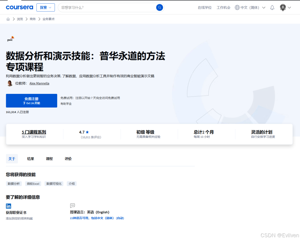This screenshot has height=240, width=300.
Task: Open Alex Mannella instructor link
Action: (x=39, y=83)
